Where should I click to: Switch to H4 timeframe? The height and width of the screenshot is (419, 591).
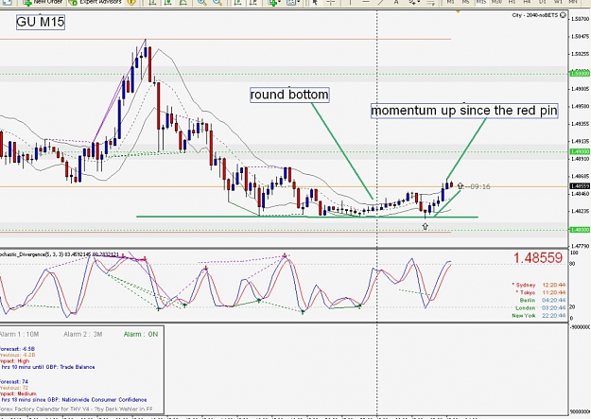click(528, 2)
